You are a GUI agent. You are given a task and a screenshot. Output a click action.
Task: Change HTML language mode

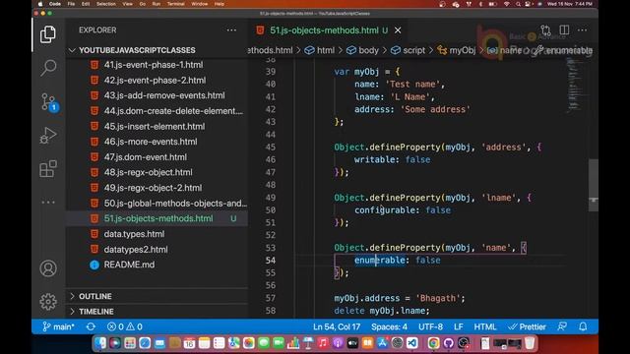click(x=485, y=326)
